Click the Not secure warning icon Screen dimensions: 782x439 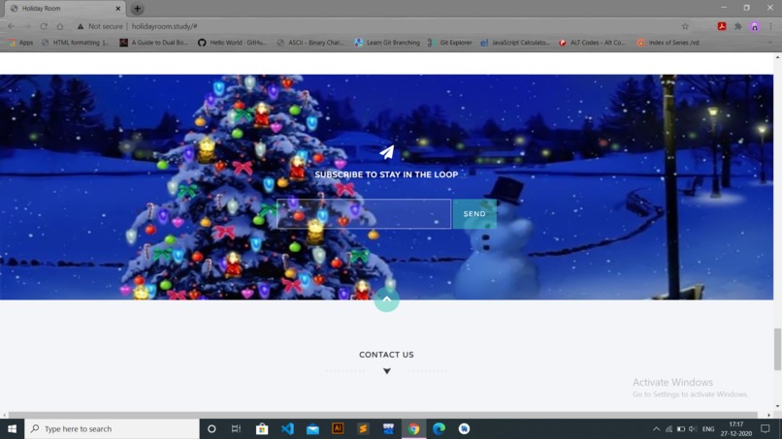click(81, 26)
